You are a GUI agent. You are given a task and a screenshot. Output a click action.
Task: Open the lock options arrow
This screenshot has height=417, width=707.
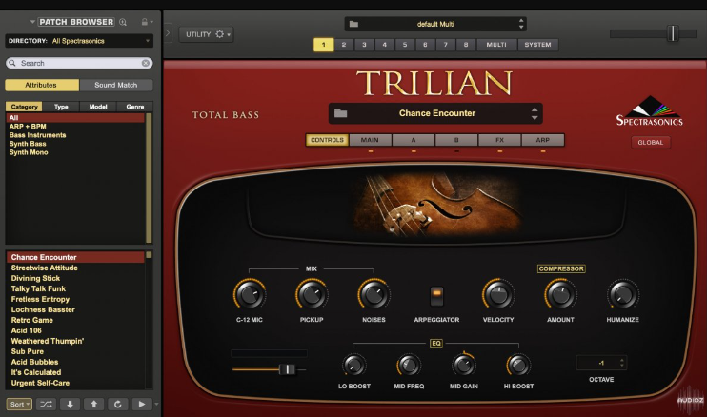[151, 22]
